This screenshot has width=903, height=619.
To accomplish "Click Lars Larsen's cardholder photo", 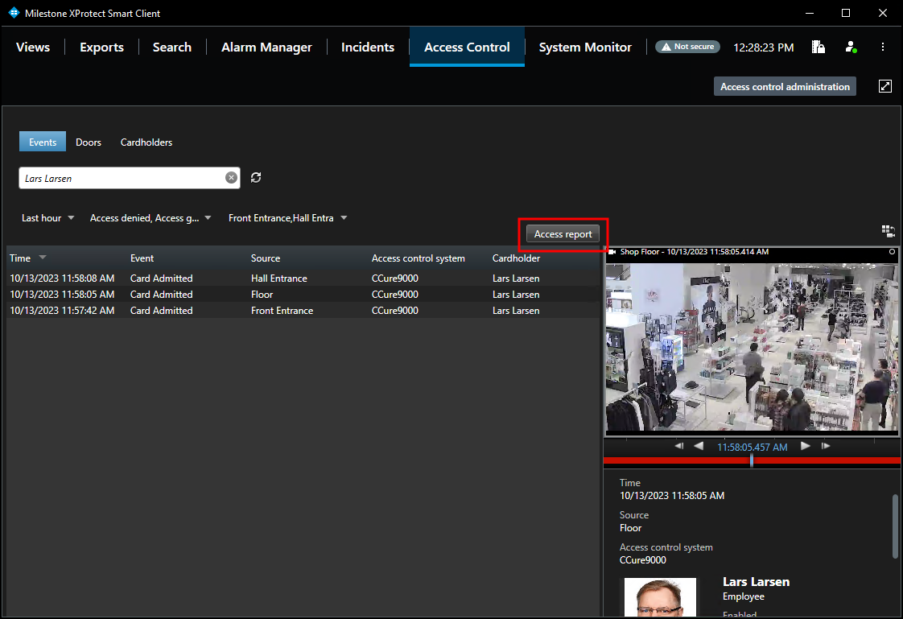I will [660, 597].
